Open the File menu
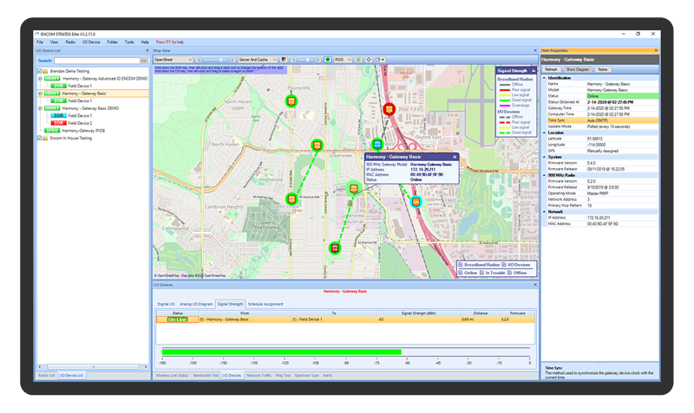Viewport: 694px width, 413px height. coord(40,42)
